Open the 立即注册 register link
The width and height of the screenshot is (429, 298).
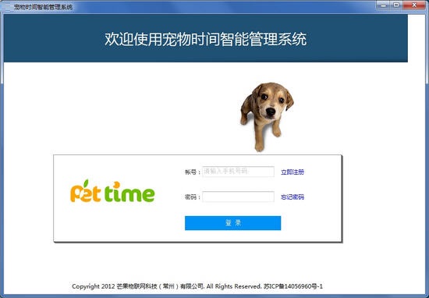click(292, 172)
